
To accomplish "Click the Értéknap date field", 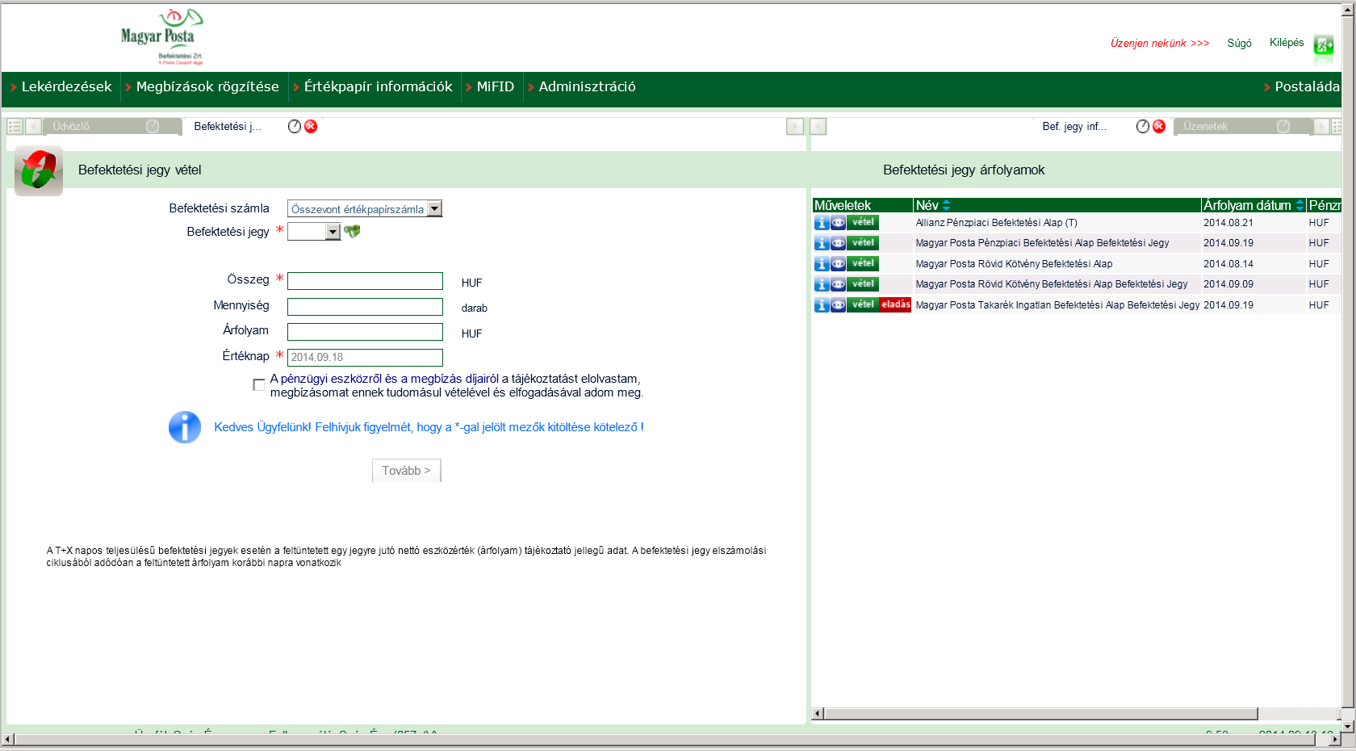I will [x=365, y=358].
